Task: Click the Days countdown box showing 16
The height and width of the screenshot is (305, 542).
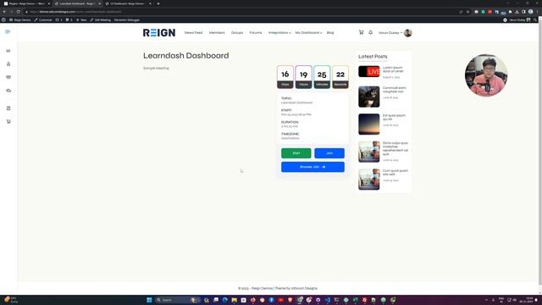Action: (x=285, y=77)
